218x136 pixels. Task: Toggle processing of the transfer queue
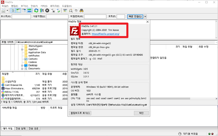tap(42, 11)
